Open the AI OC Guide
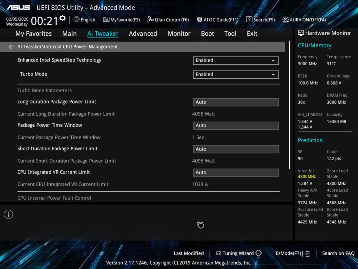358x269 pixels. pos(218,19)
